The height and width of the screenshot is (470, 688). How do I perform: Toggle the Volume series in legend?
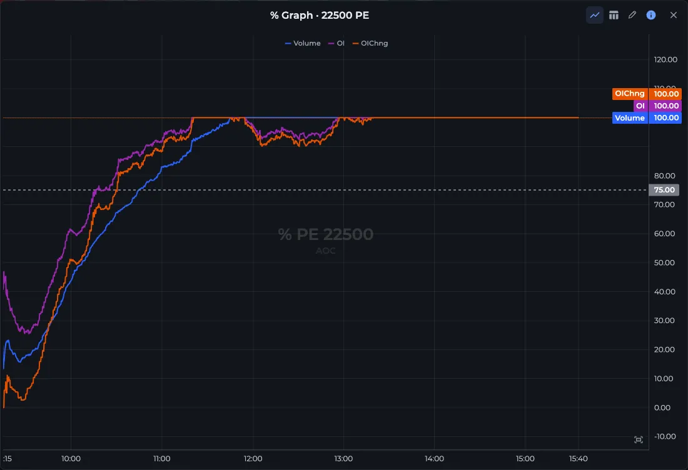click(303, 43)
